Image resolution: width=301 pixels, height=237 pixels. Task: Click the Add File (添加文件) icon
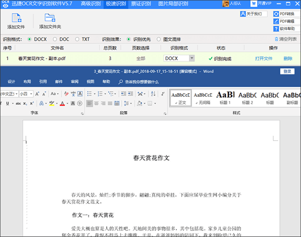16,18
